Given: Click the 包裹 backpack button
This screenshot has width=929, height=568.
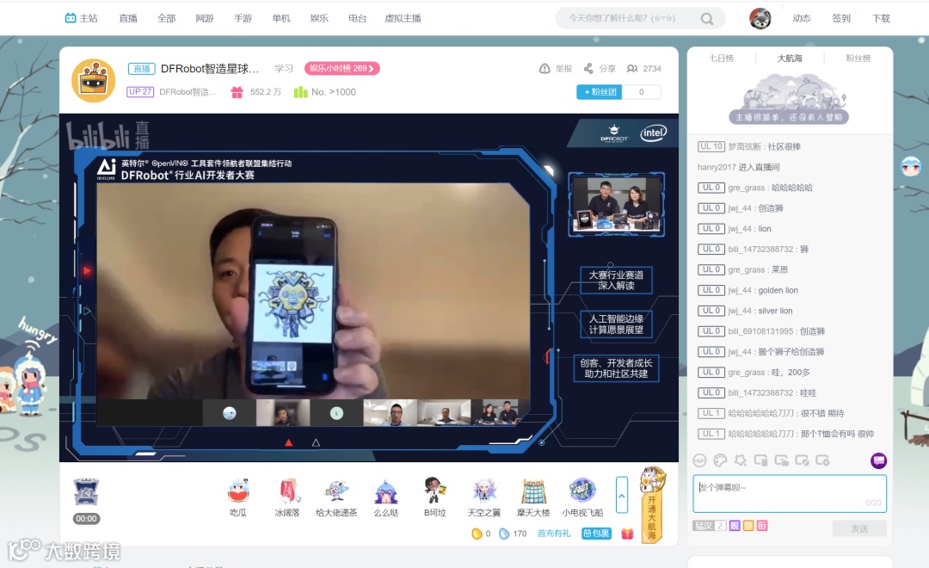Looking at the screenshot, I should tap(596, 533).
